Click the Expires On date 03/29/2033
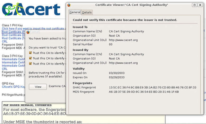Screen dimensions: 206x124 point(117,77)
